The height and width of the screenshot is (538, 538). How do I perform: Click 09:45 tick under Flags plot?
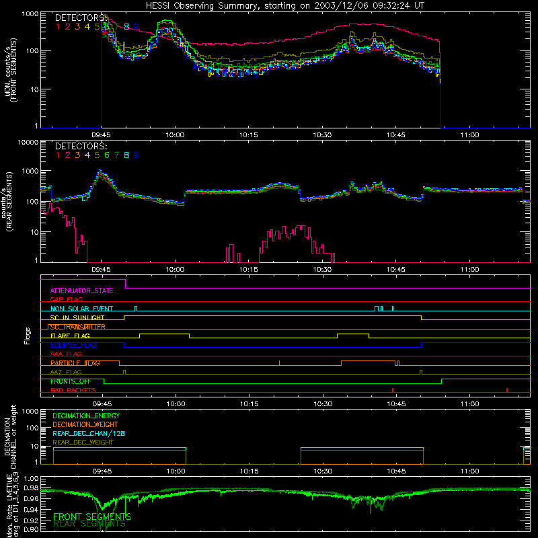click(102, 404)
